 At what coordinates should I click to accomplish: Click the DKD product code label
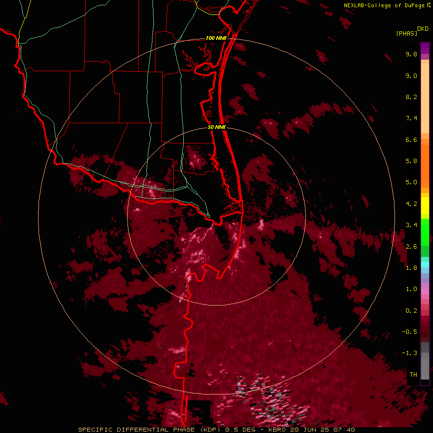(423, 29)
